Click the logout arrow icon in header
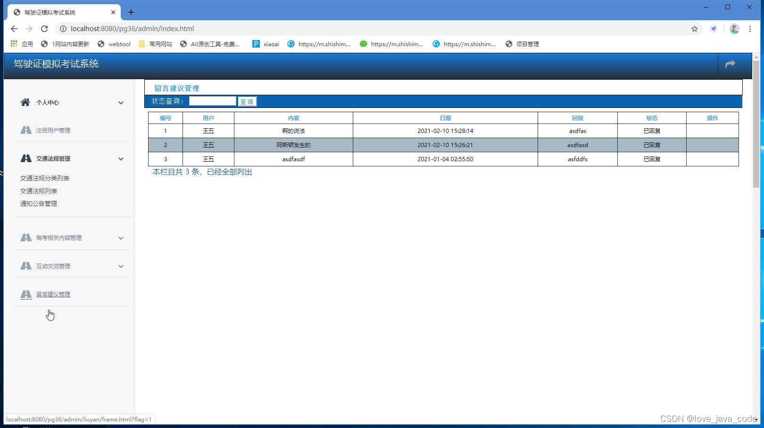The height and width of the screenshot is (428, 764). (730, 64)
